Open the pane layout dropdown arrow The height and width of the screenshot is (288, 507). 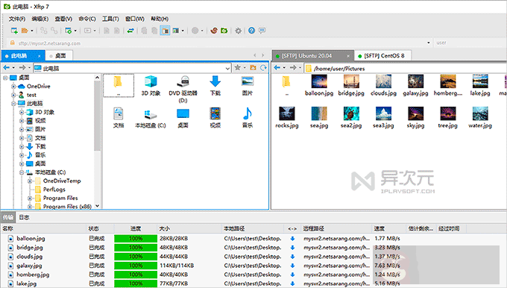click(x=183, y=31)
